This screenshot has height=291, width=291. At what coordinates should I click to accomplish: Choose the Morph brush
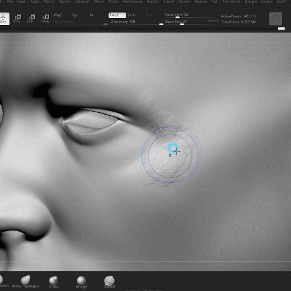click(x=81, y=282)
